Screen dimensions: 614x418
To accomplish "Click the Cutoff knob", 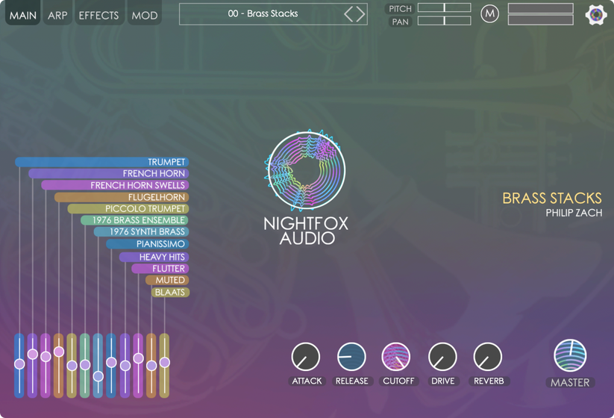I will pyautogui.click(x=396, y=357).
